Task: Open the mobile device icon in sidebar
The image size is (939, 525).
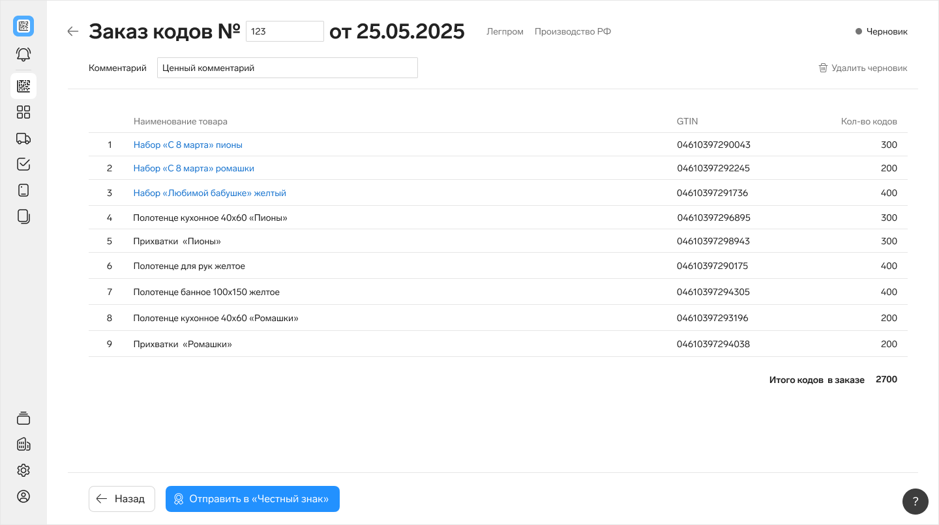Action: point(23,190)
